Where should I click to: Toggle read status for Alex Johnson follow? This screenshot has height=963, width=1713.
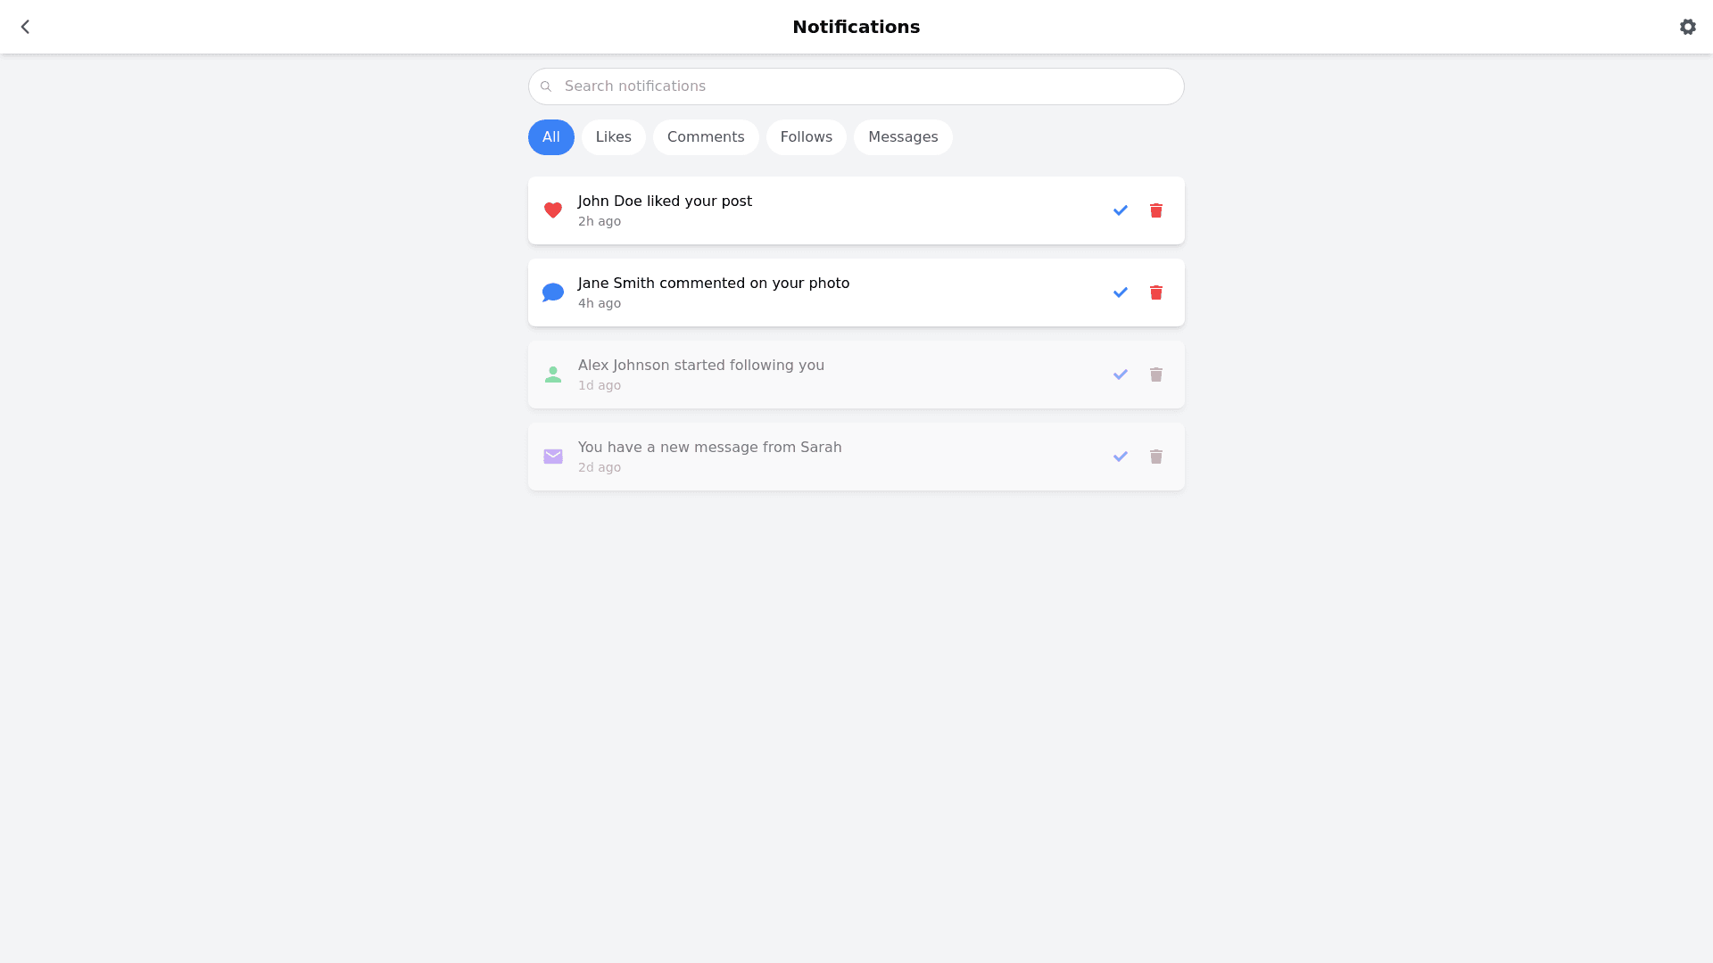pyautogui.click(x=1120, y=374)
